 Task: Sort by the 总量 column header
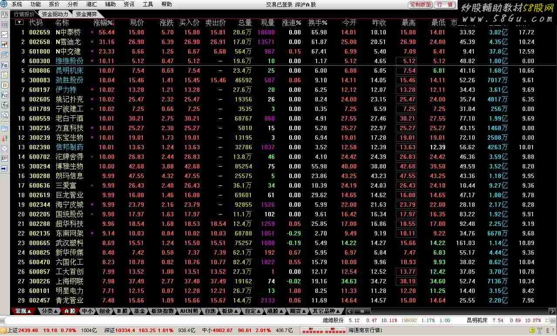[x=245, y=23]
